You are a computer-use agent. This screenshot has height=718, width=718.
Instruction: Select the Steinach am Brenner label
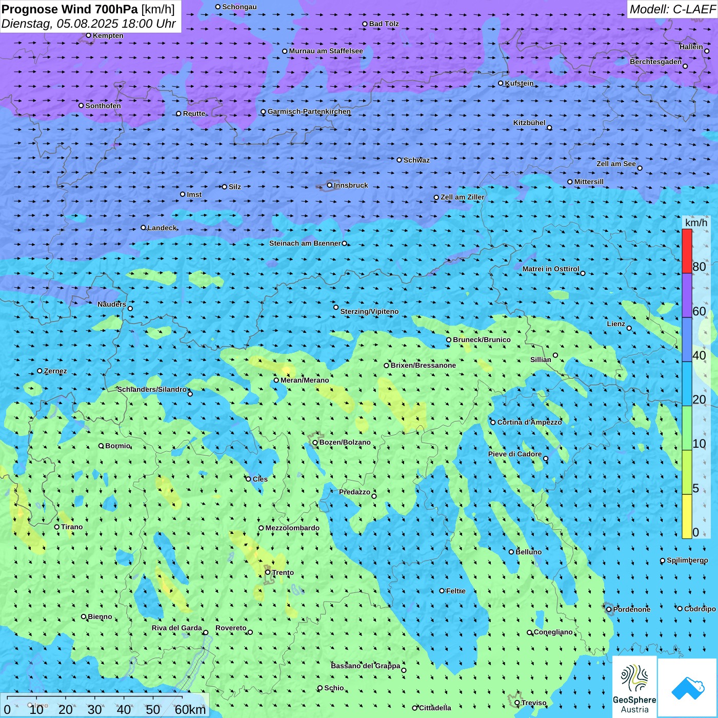[x=305, y=243]
